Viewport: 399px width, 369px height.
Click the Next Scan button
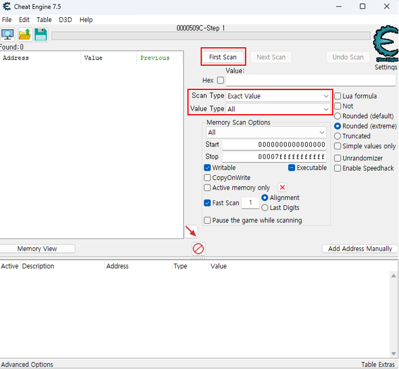(271, 57)
